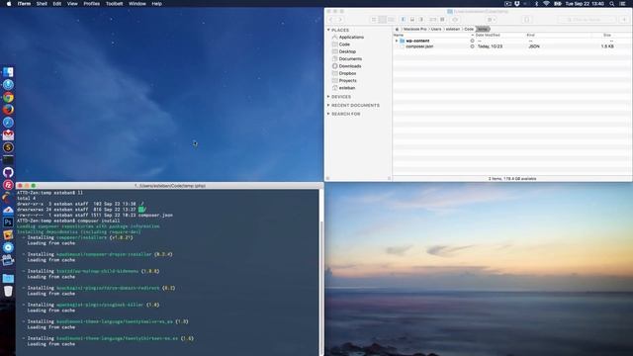Launch Photoshop from the dock
This screenshot has height=356, width=633.
(x=8, y=222)
